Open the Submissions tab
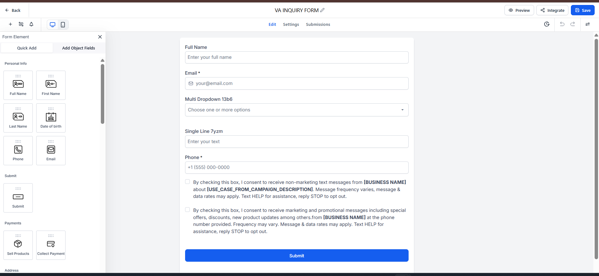The image size is (599, 276). [x=318, y=25]
